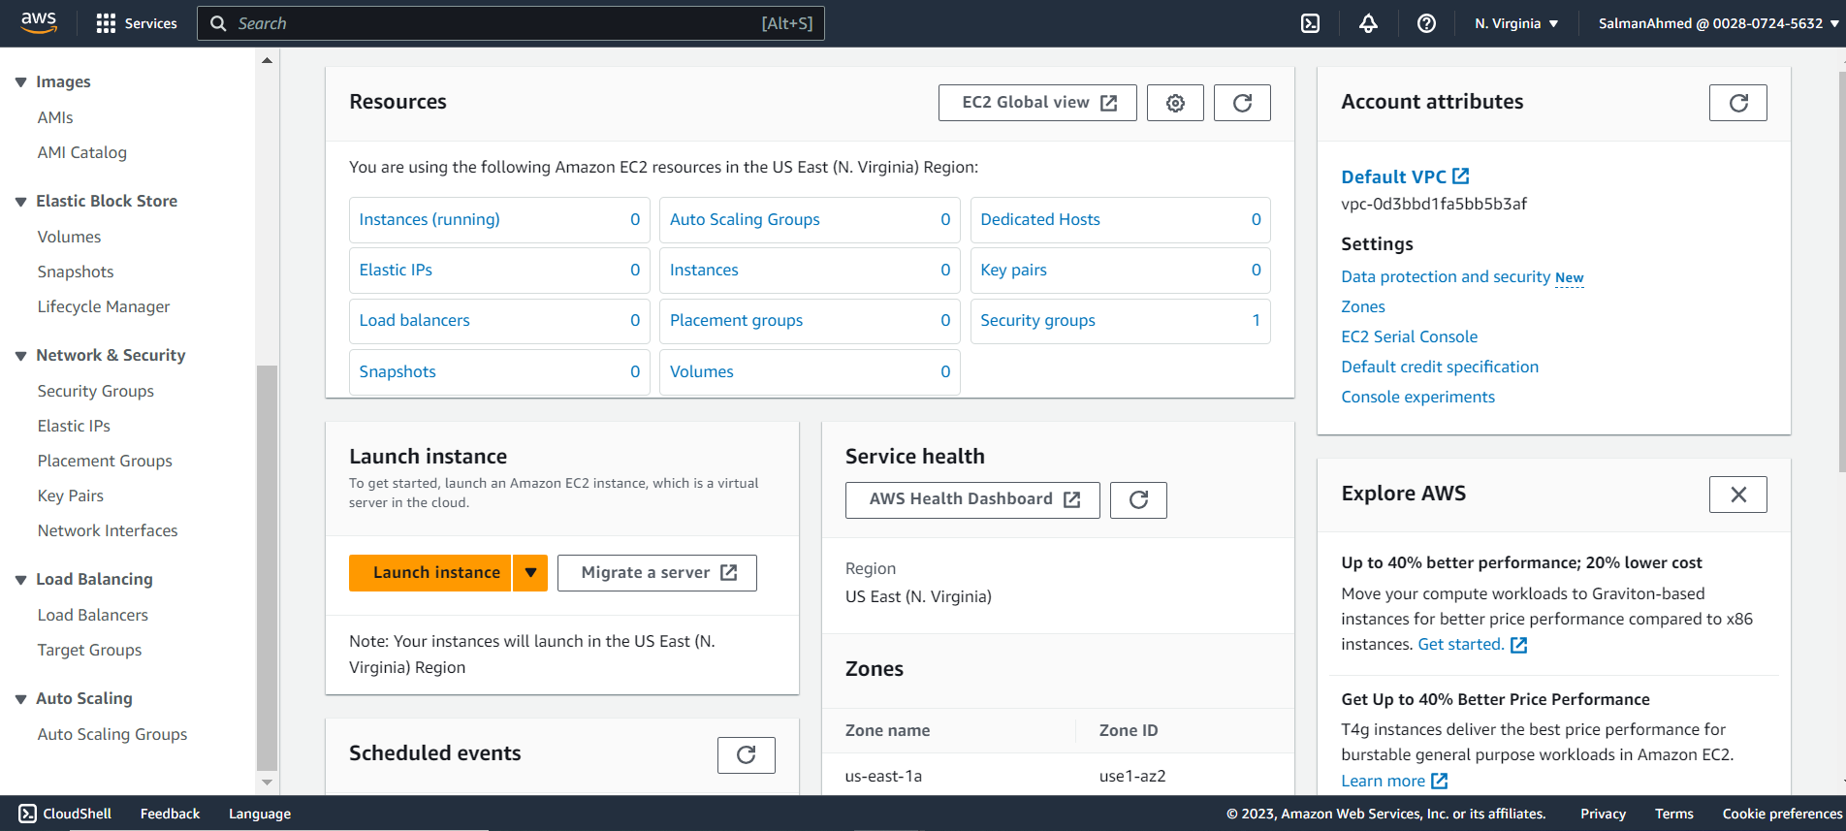Viewport: 1846px width, 831px height.
Task: Collapse the Images sidebar section
Action: [x=20, y=82]
